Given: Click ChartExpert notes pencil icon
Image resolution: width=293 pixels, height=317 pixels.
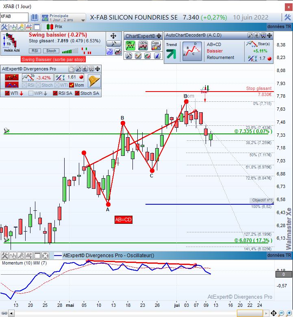Looking at the screenshot, I should tap(138, 56).
